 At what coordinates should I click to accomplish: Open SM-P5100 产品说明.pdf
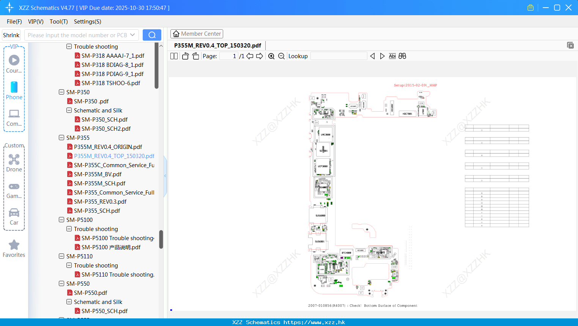pyautogui.click(x=111, y=247)
